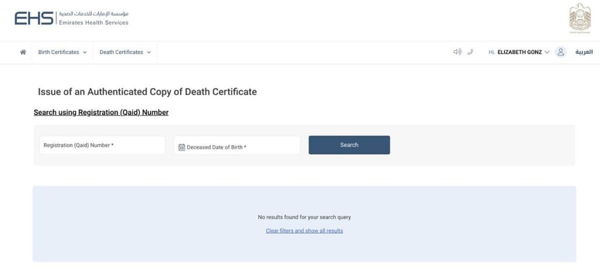Switch language to Arabic (العربية)
This screenshot has height=277, width=600.
point(584,52)
